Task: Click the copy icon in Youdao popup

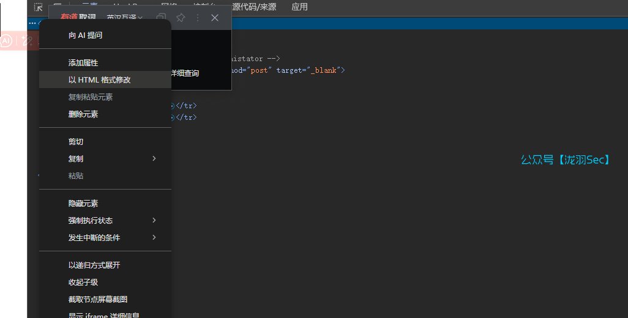Action: tap(162, 18)
